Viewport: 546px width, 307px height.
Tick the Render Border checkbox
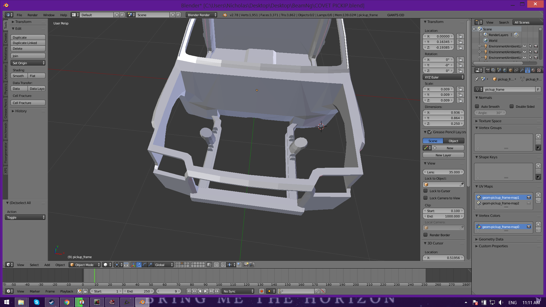(x=425, y=235)
